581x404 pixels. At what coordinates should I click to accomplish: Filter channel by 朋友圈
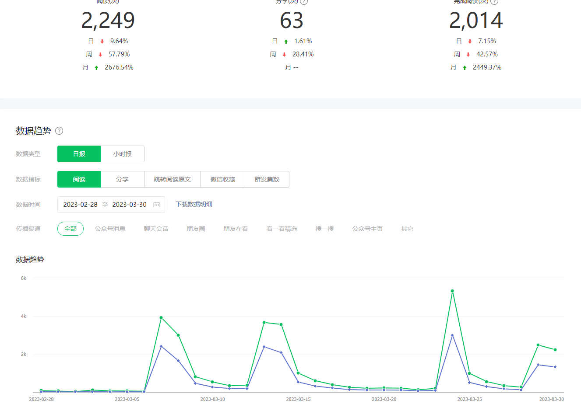196,229
